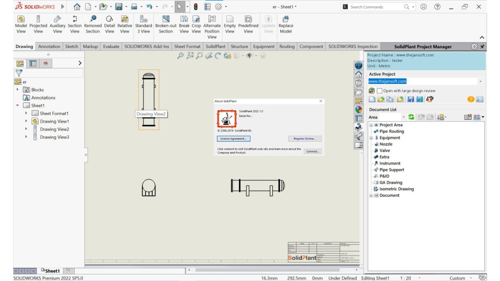The height and width of the screenshot is (281, 500).
Task: Switch to the Routing tab
Action: click(x=287, y=46)
